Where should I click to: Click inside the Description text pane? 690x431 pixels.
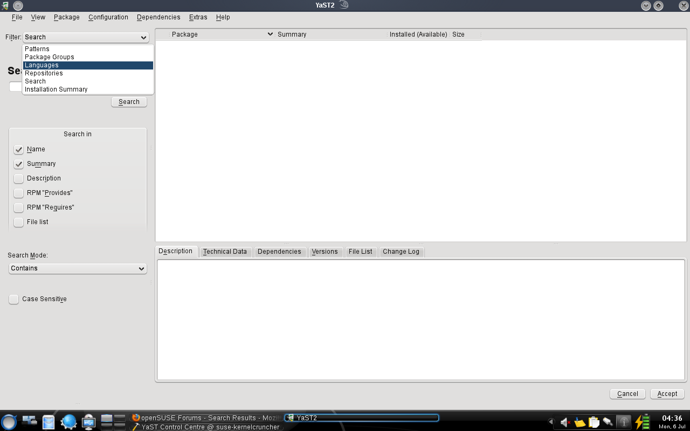[420, 319]
